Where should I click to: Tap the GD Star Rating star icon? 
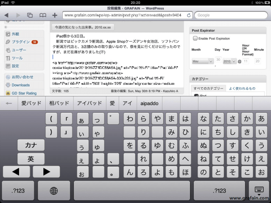(x=8, y=93)
